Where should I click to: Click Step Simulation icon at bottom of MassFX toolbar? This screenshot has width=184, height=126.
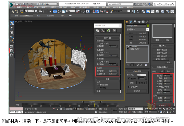[x=12, y=55]
